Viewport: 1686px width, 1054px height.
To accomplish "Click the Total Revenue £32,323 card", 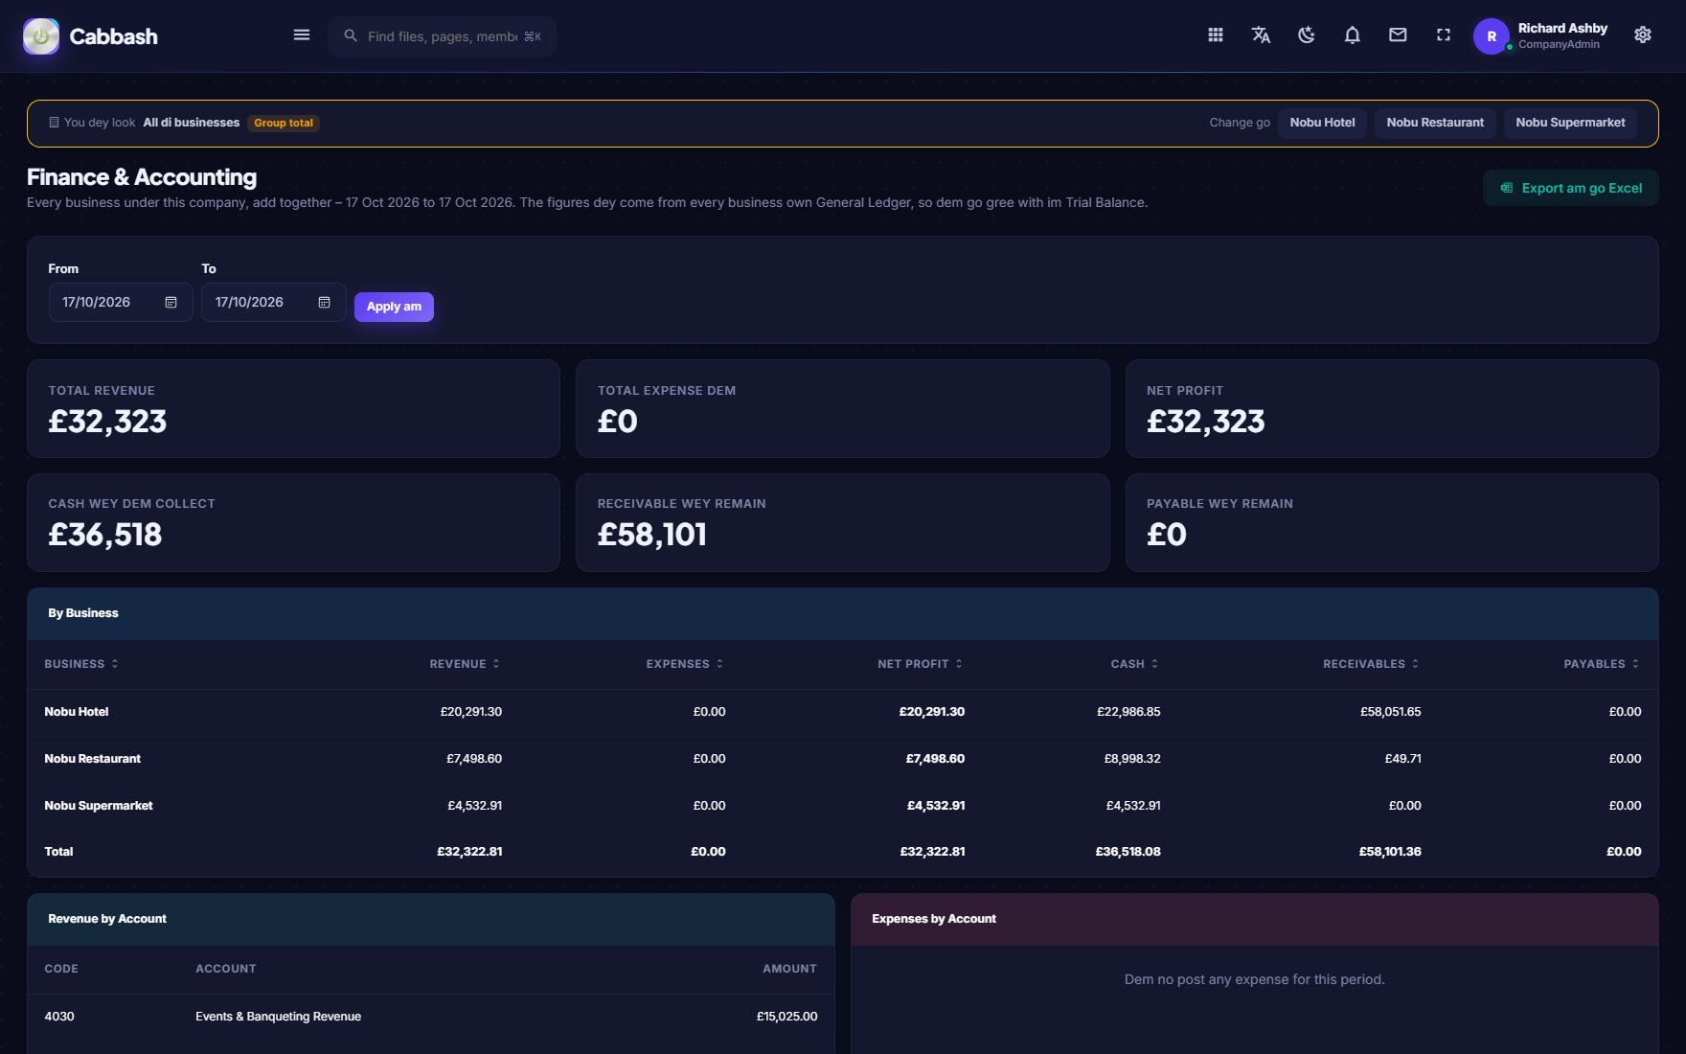I will (293, 409).
